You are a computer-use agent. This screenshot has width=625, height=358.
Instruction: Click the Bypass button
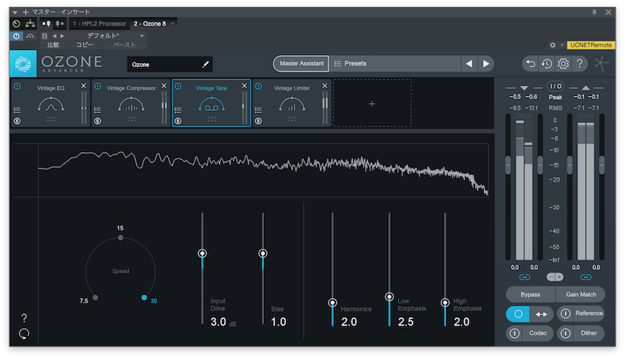(x=530, y=295)
